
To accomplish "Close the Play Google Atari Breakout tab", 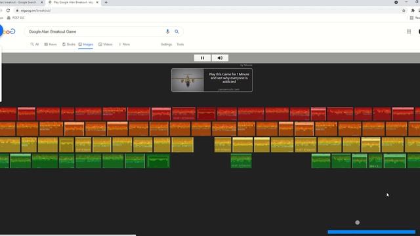I will (x=97, y=3).
